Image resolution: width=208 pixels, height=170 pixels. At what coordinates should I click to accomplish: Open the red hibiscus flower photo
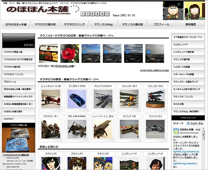pos(70,54)
